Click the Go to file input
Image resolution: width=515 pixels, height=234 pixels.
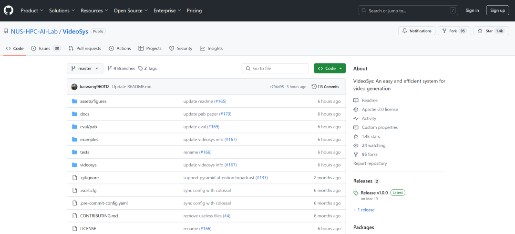pyautogui.click(x=275, y=69)
